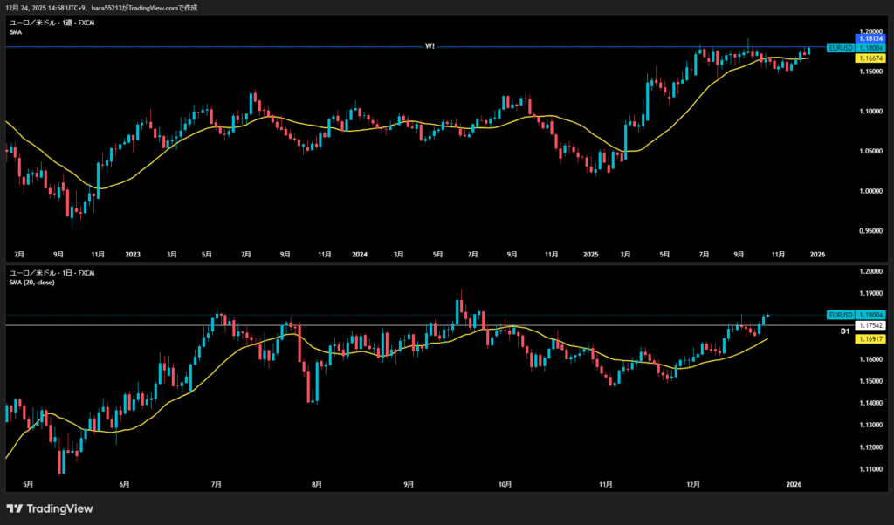Click the TradingView logo icon
The image size is (894, 525).
tap(14, 508)
